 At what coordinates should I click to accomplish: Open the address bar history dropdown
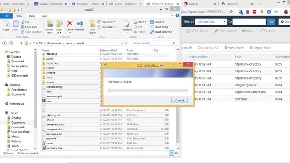point(121,43)
